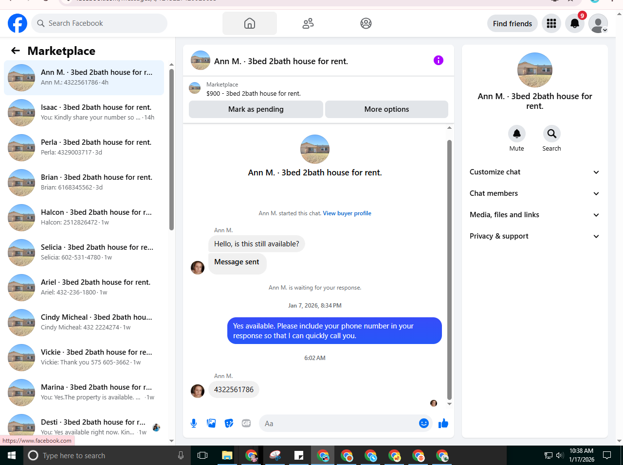Open the account profile avatar menu
This screenshot has width=623, height=465.
tap(598, 23)
